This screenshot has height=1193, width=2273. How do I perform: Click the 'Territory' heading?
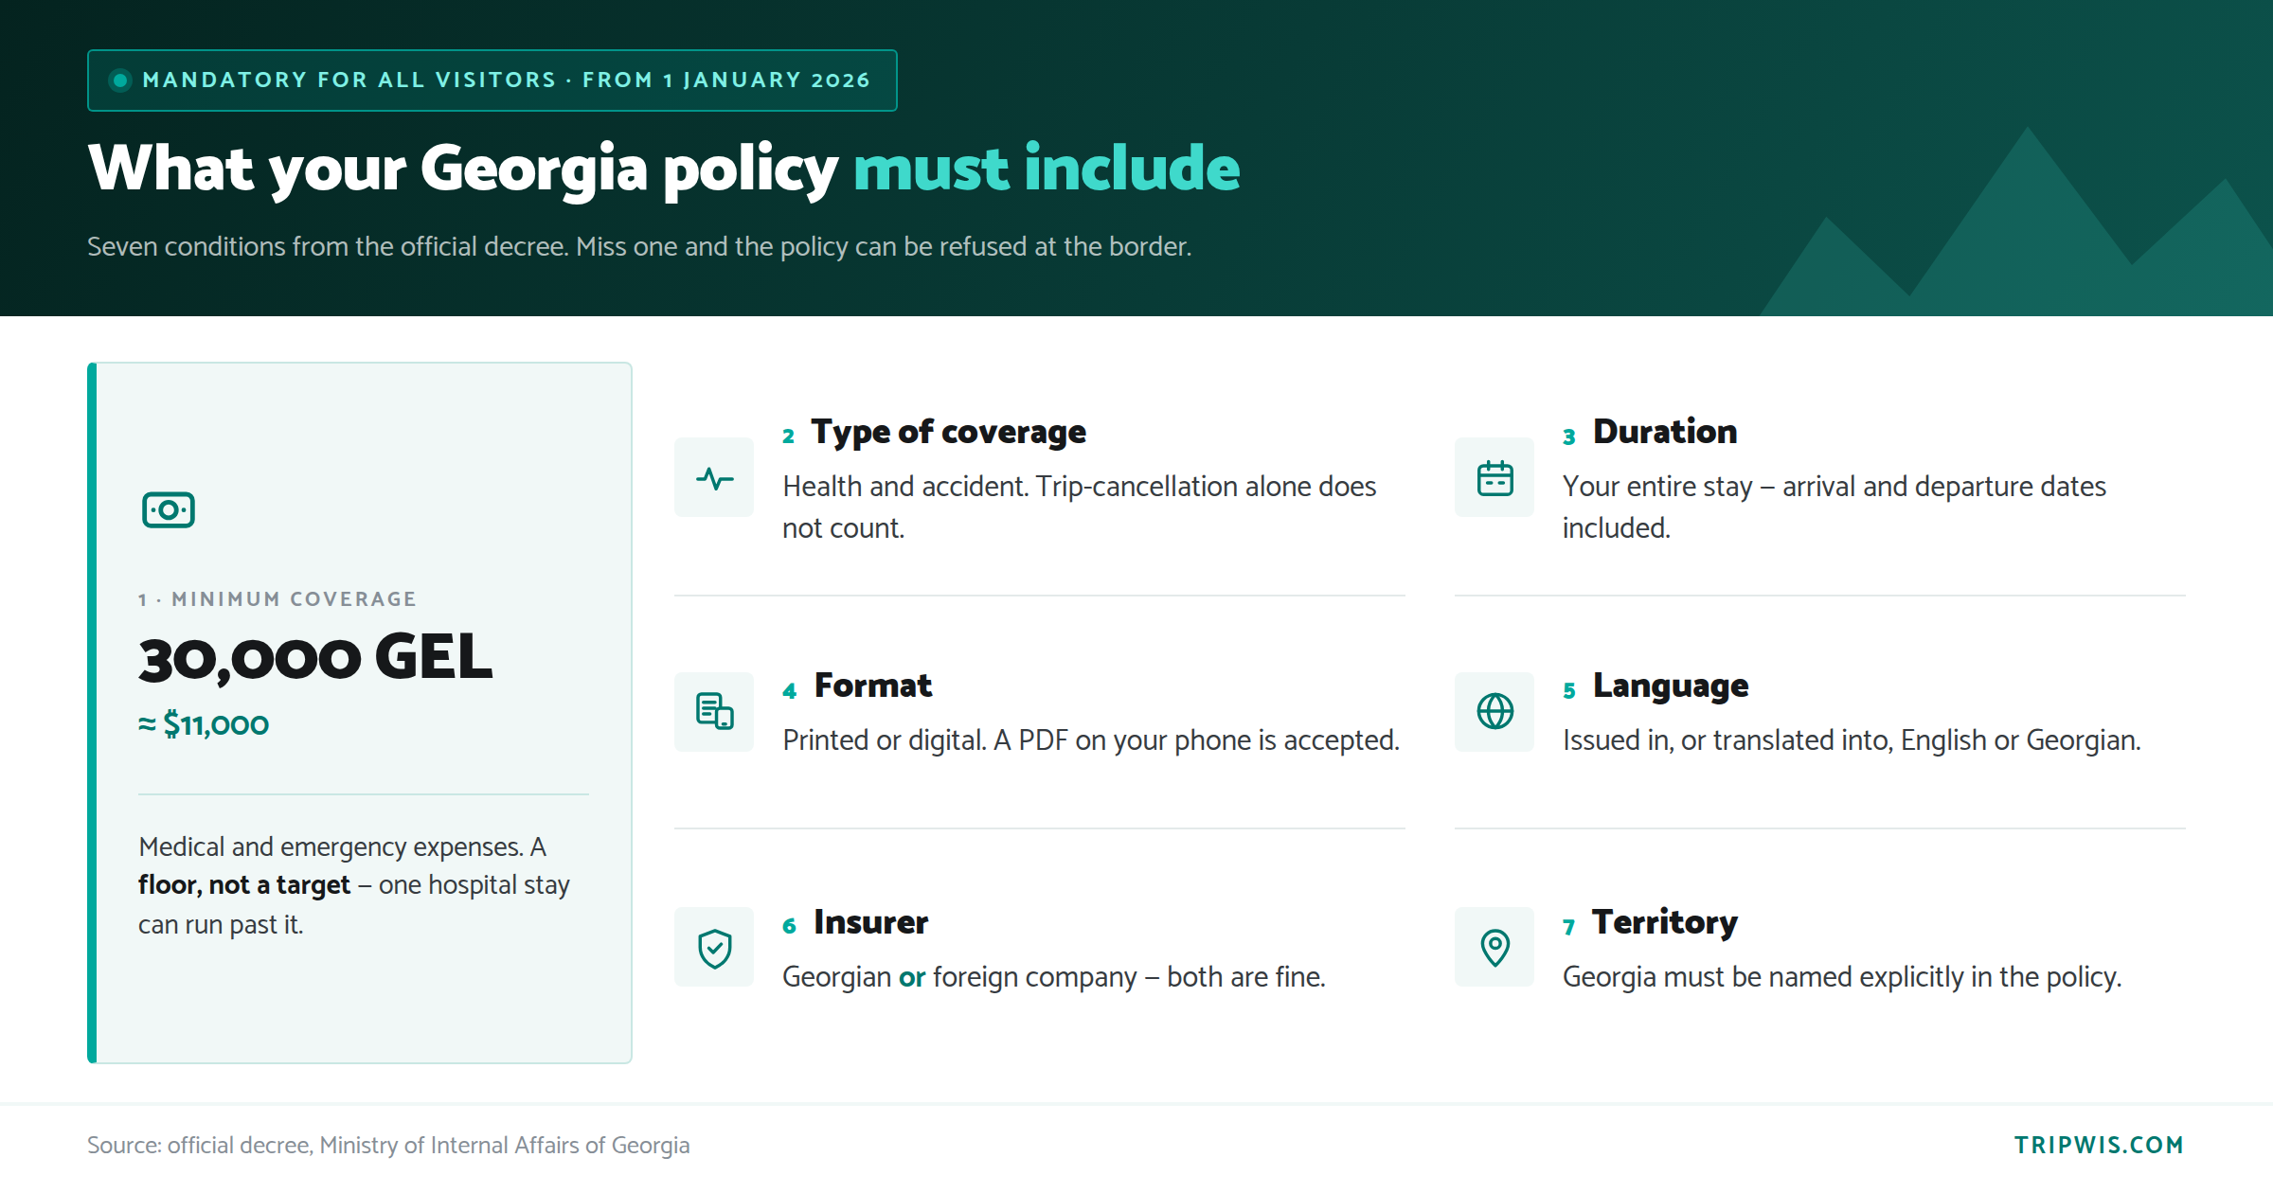point(1664,923)
